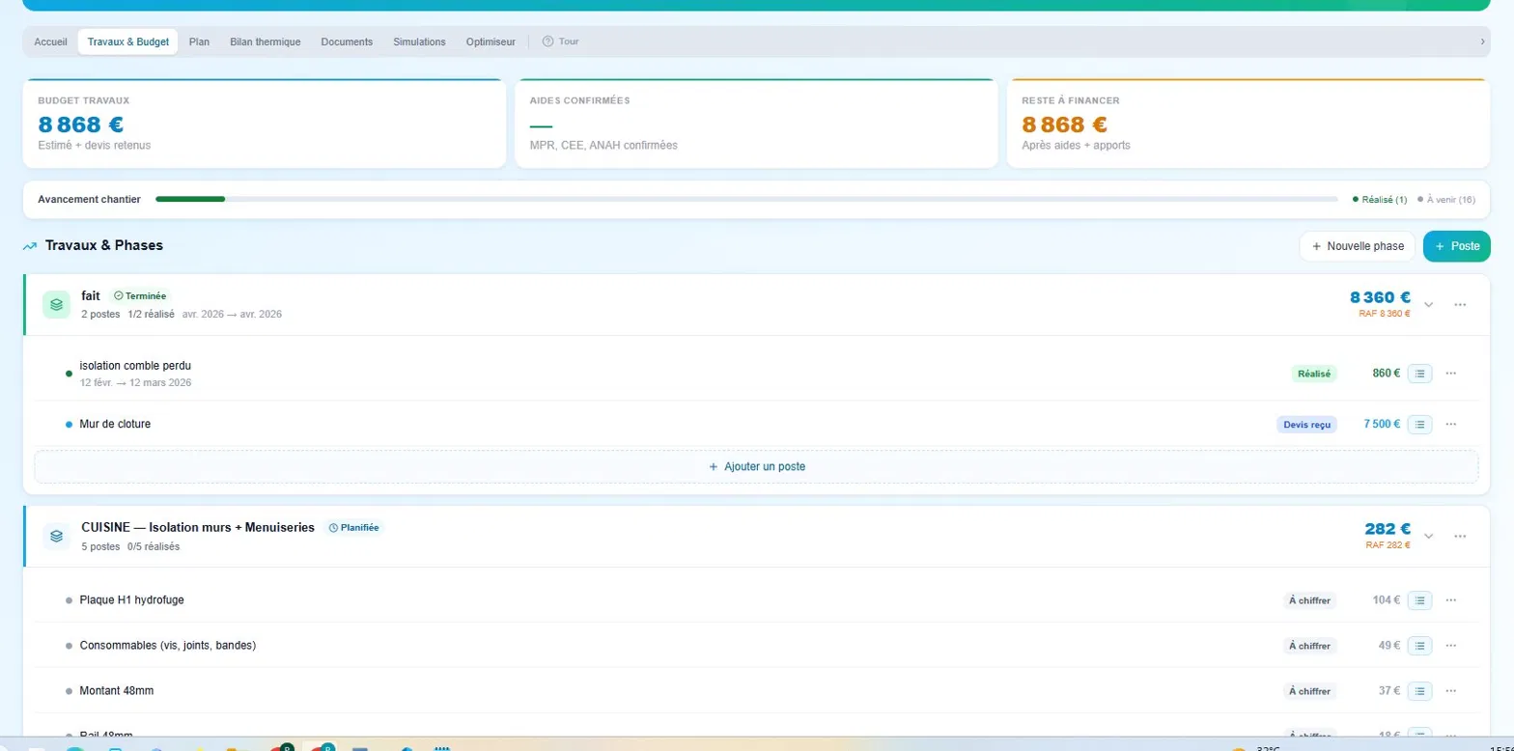Toggle the Réalisé status badge on isolation comble perdu
Screen dimensions: 1514x751
(x=1314, y=374)
